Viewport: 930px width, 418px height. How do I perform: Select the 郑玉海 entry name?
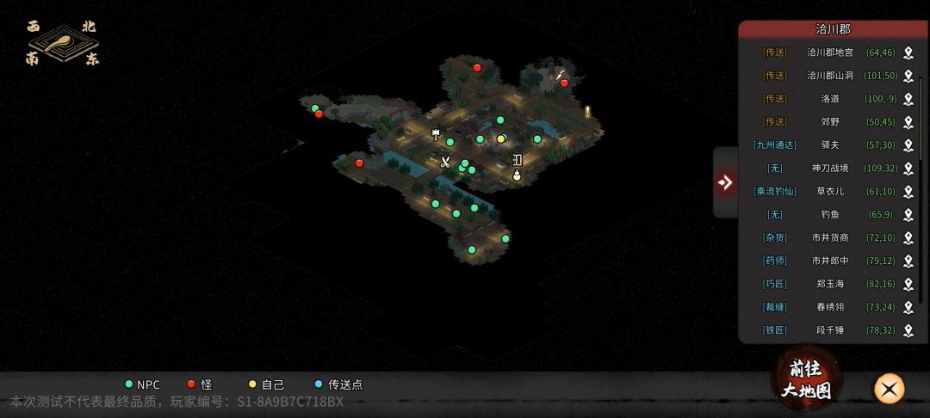830,284
